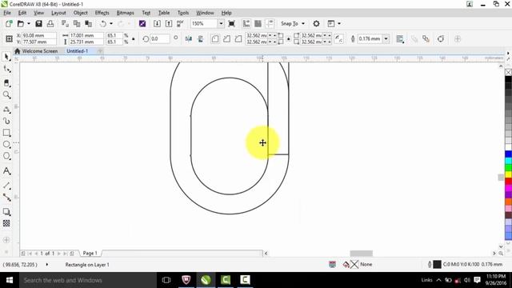Select the Polygon tool
Image resolution: width=512 pixels, height=288 pixels.
pyautogui.click(x=6, y=156)
